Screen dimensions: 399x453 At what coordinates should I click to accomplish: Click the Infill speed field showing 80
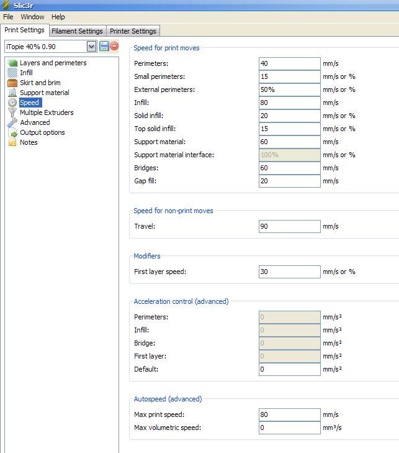click(x=290, y=103)
